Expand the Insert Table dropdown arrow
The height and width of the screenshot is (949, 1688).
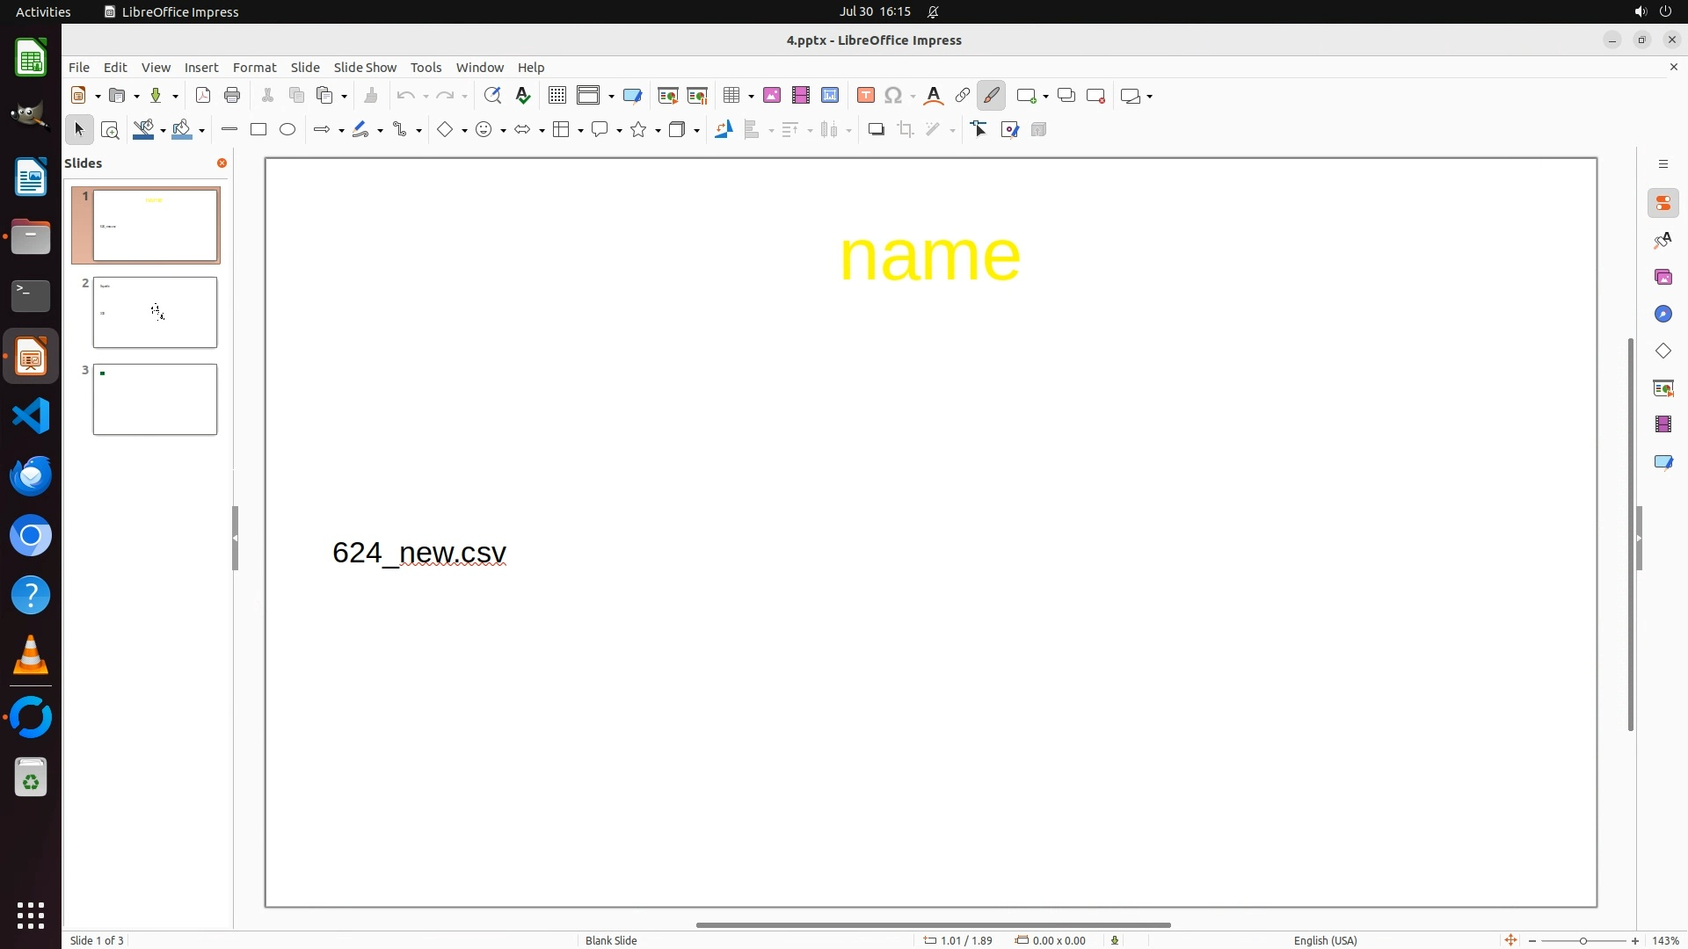(x=751, y=97)
